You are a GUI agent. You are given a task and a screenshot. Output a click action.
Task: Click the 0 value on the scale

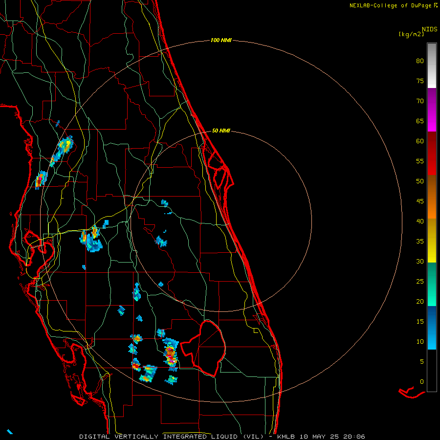pyautogui.click(x=422, y=382)
